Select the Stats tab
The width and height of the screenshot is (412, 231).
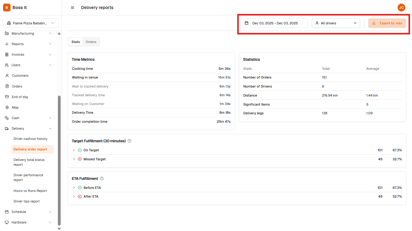pyautogui.click(x=76, y=42)
